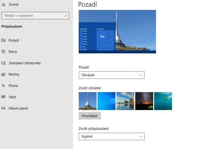Choose the night sky tent wallpaper thumbnail
The image size is (201, 149).
(144, 101)
